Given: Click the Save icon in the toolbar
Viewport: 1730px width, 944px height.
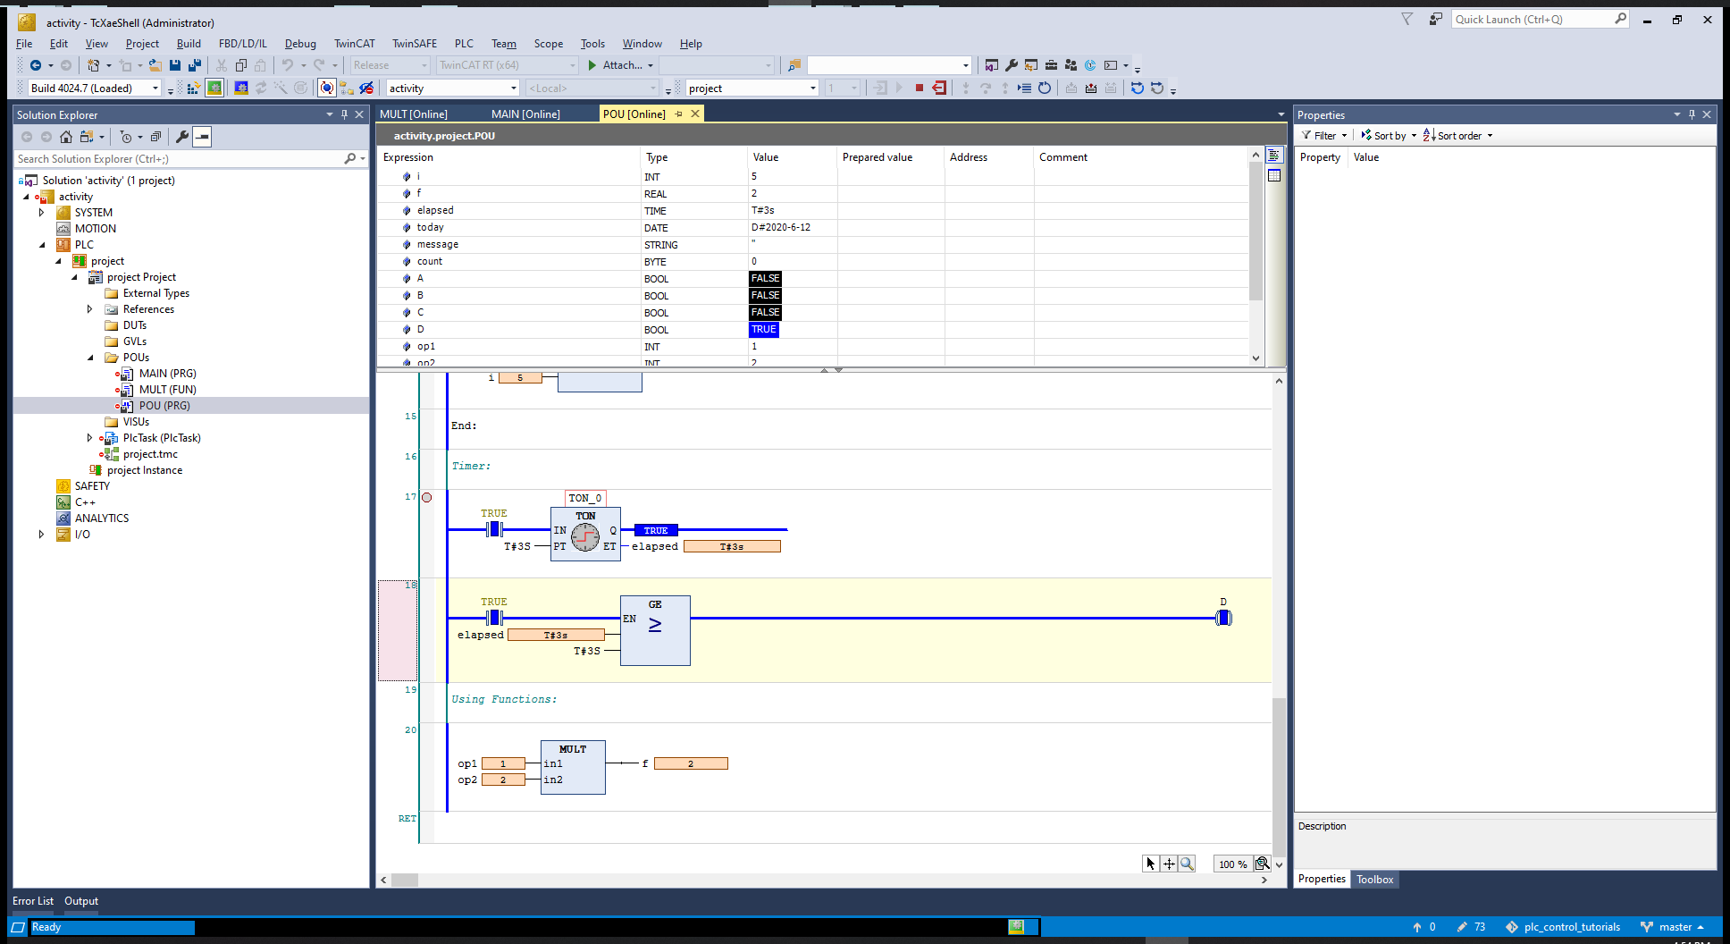Looking at the screenshot, I should tap(175, 65).
